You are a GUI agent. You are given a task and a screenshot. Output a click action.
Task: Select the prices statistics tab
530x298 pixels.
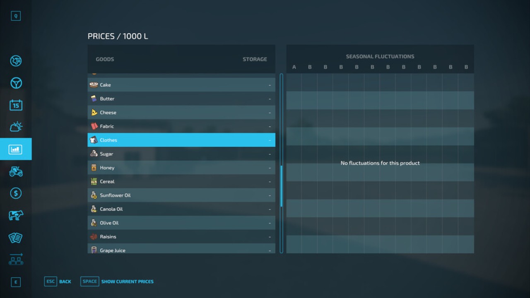[x=16, y=149]
